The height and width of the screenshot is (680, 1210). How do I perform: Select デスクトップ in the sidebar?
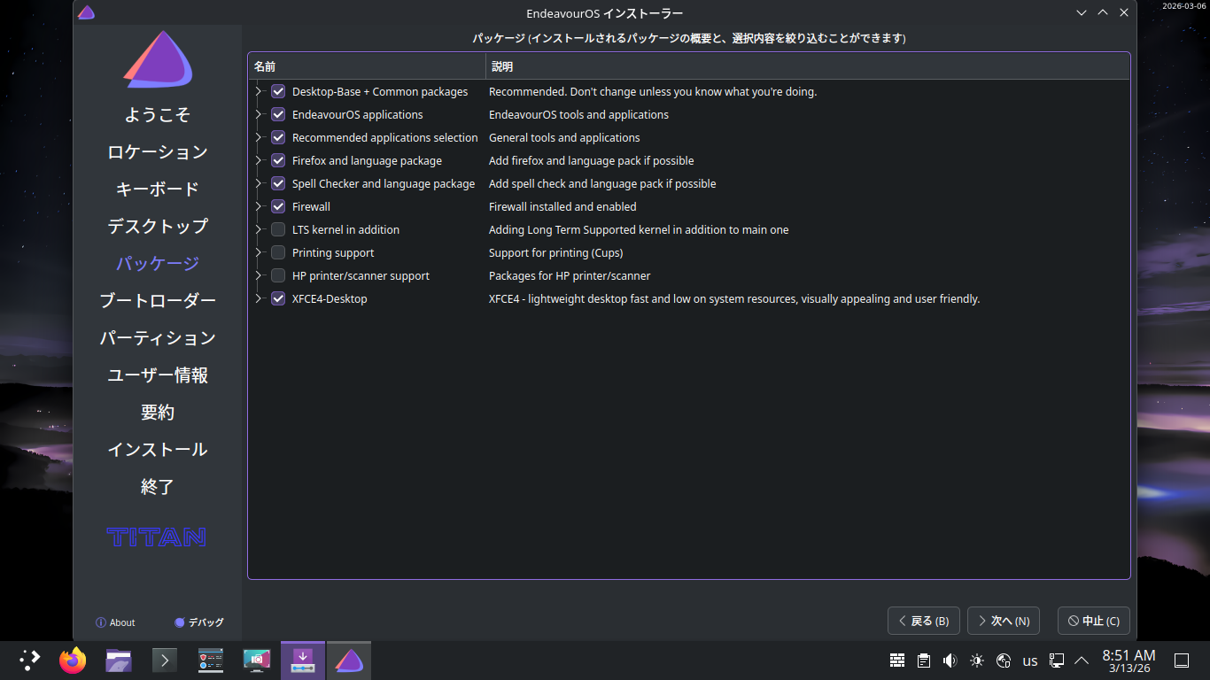coord(158,227)
